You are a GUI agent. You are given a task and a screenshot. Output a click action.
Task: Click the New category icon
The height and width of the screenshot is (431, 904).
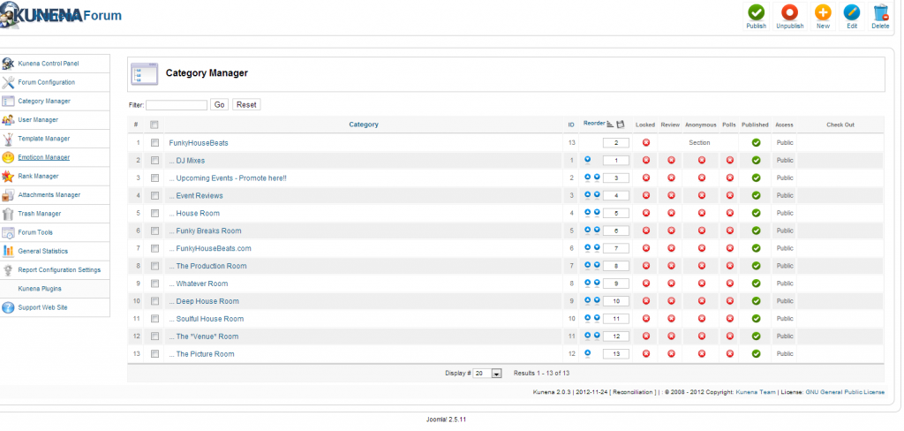point(823,12)
